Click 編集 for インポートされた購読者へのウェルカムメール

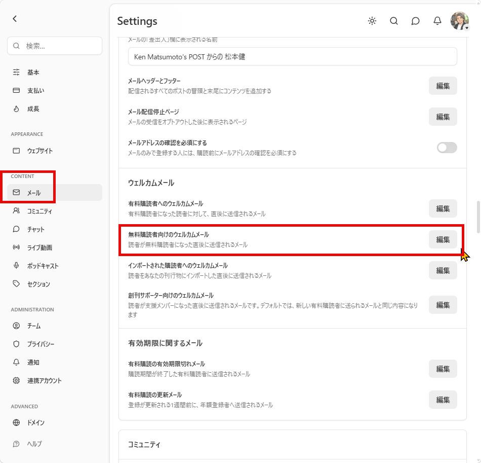click(443, 270)
